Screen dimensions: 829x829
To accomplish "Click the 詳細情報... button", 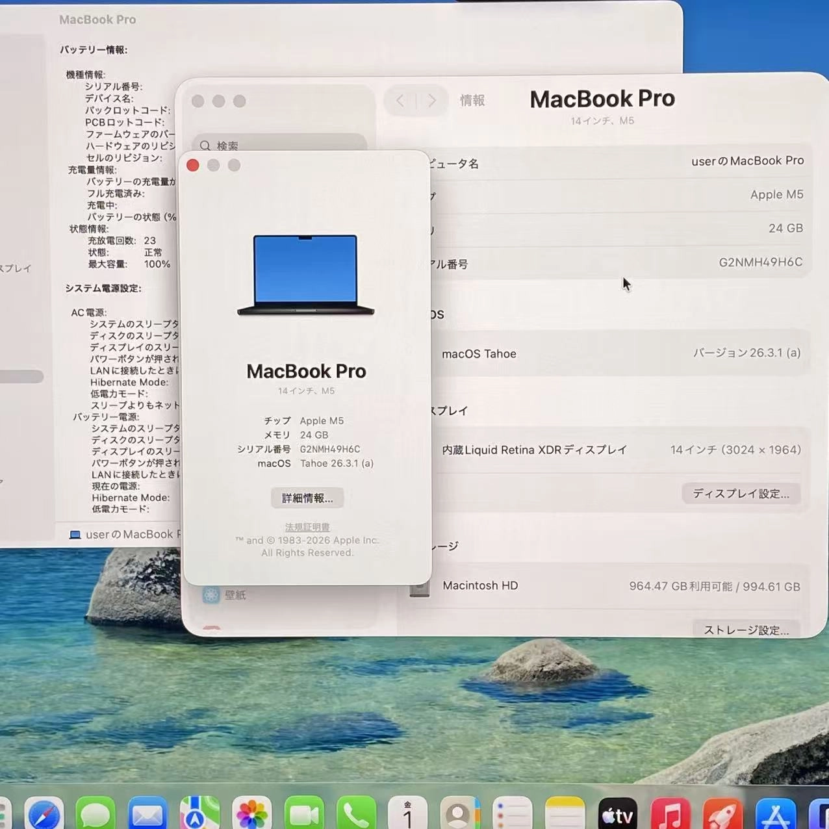I will [x=307, y=498].
